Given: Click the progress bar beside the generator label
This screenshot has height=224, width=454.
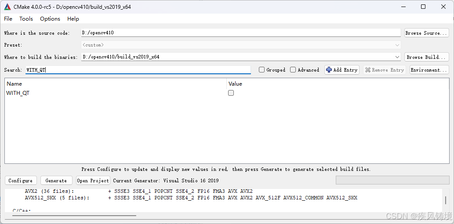Looking at the screenshot, I should (x=392, y=180).
